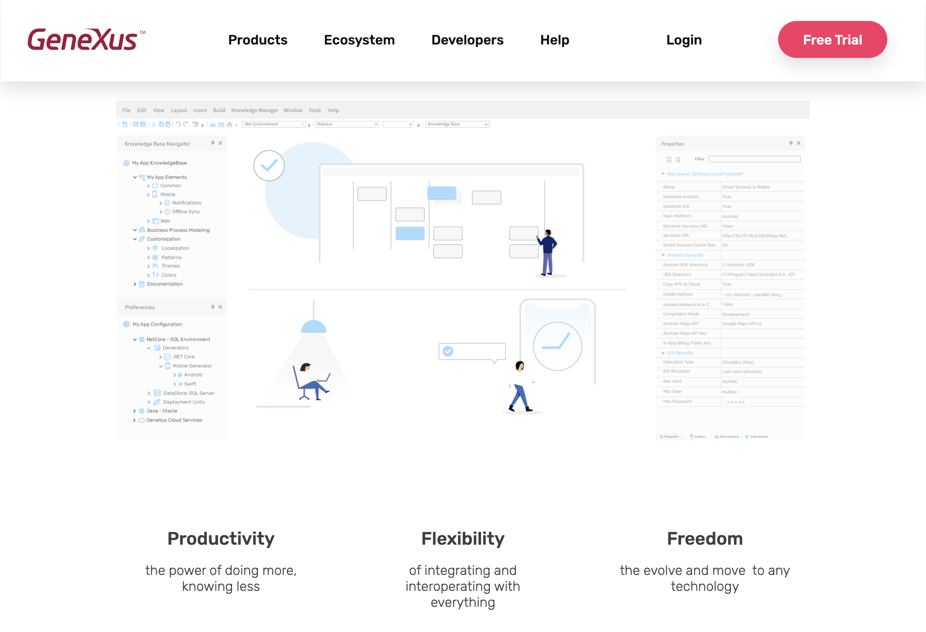Click the Login link

tap(684, 40)
